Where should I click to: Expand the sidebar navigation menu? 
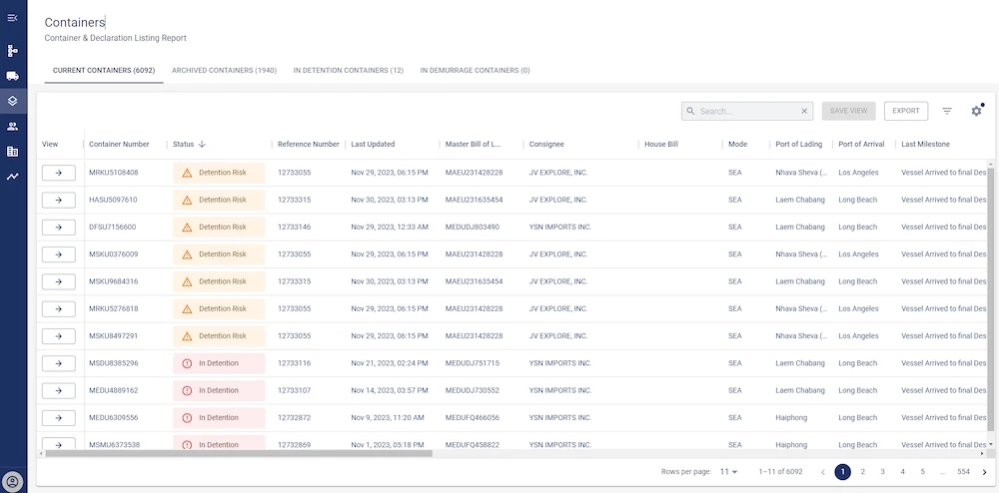(x=12, y=18)
